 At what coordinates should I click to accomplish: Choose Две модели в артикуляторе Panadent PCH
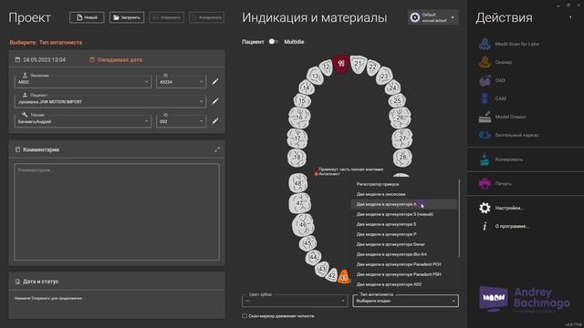coord(404,264)
